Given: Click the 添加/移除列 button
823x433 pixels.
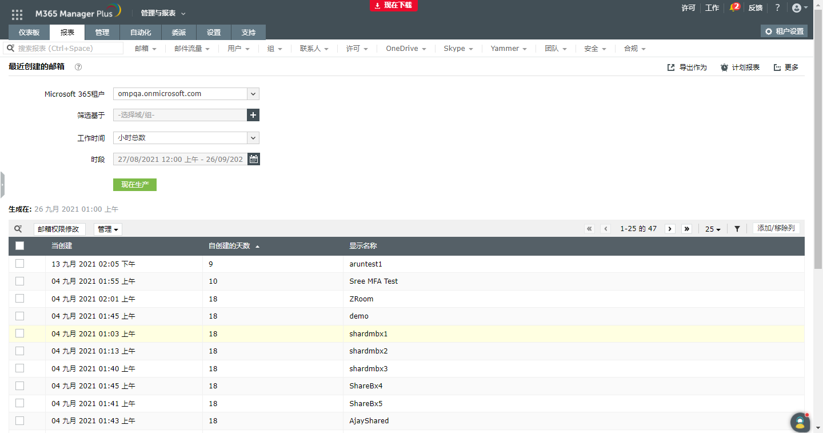Looking at the screenshot, I should pos(776,228).
